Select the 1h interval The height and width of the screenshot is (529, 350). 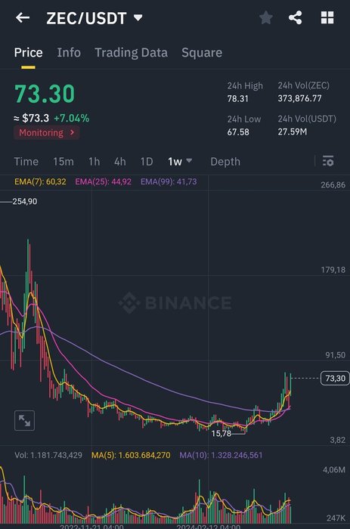[94, 162]
